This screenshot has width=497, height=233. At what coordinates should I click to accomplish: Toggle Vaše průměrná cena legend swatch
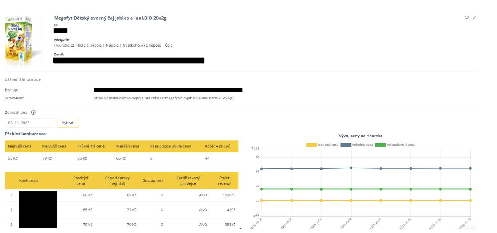(380, 145)
